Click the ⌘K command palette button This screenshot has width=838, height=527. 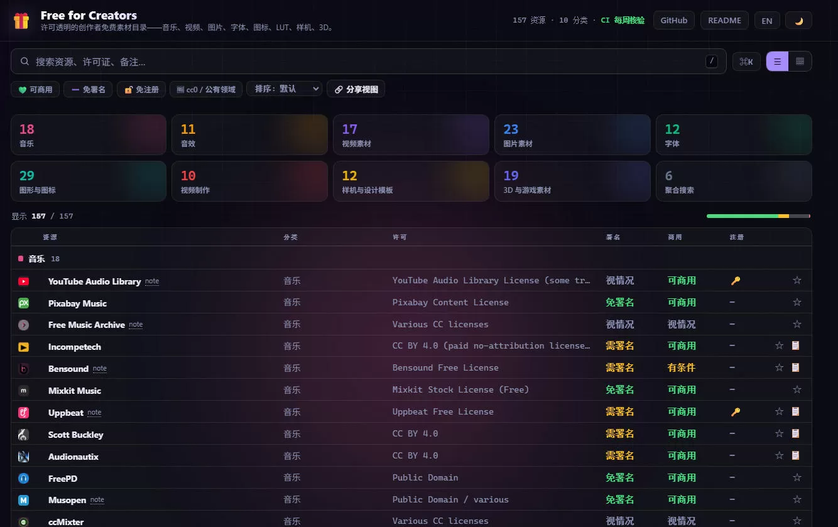coord(746,62)
